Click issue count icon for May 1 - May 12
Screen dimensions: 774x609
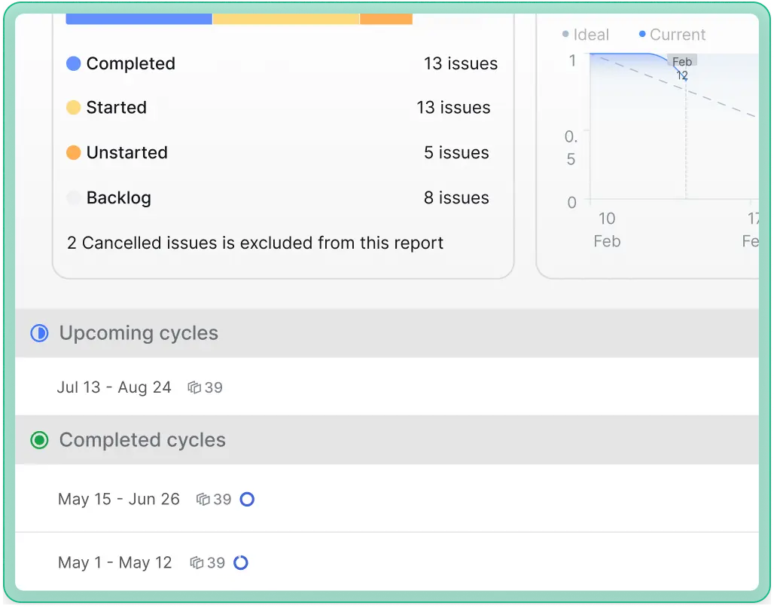click(x=197, y=562)
